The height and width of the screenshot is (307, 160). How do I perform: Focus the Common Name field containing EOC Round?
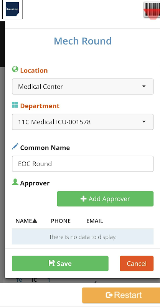click(82, 164)
